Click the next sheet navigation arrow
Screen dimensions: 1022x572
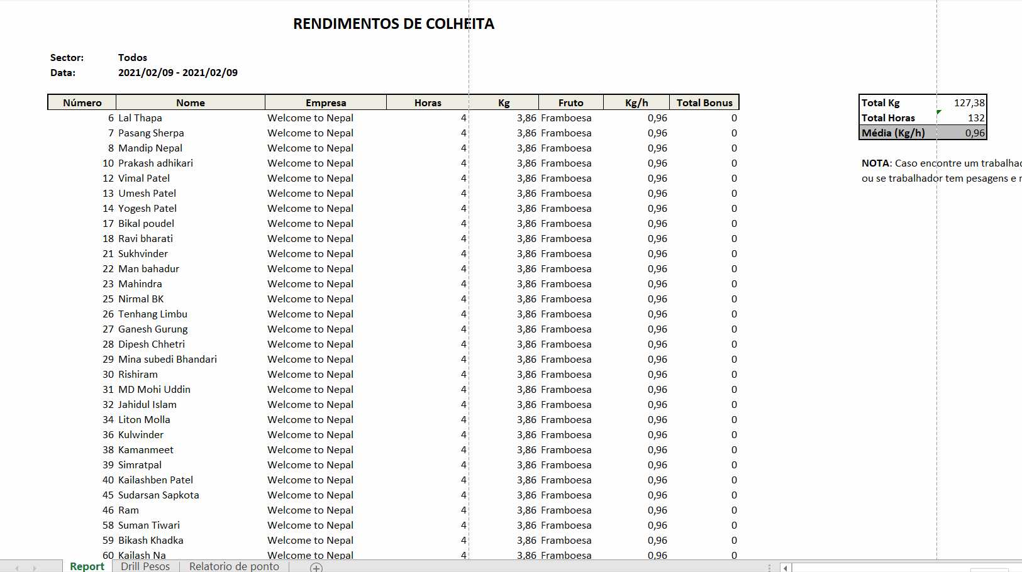pos(35,568)
